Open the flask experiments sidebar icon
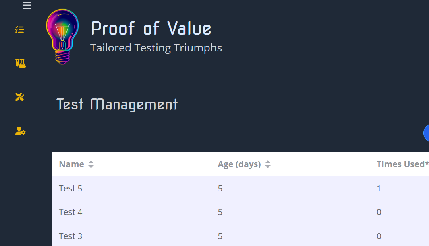This screenshot has width=429, height=246. [20, 63]
